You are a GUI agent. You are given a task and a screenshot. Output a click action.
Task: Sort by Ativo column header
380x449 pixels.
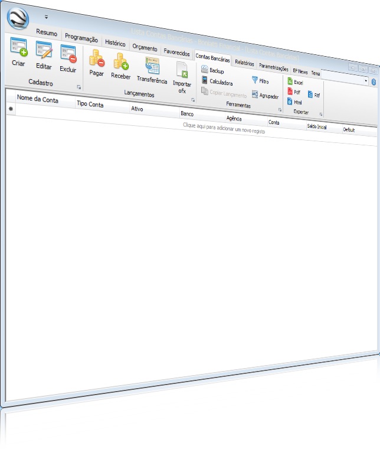point(155,109)
